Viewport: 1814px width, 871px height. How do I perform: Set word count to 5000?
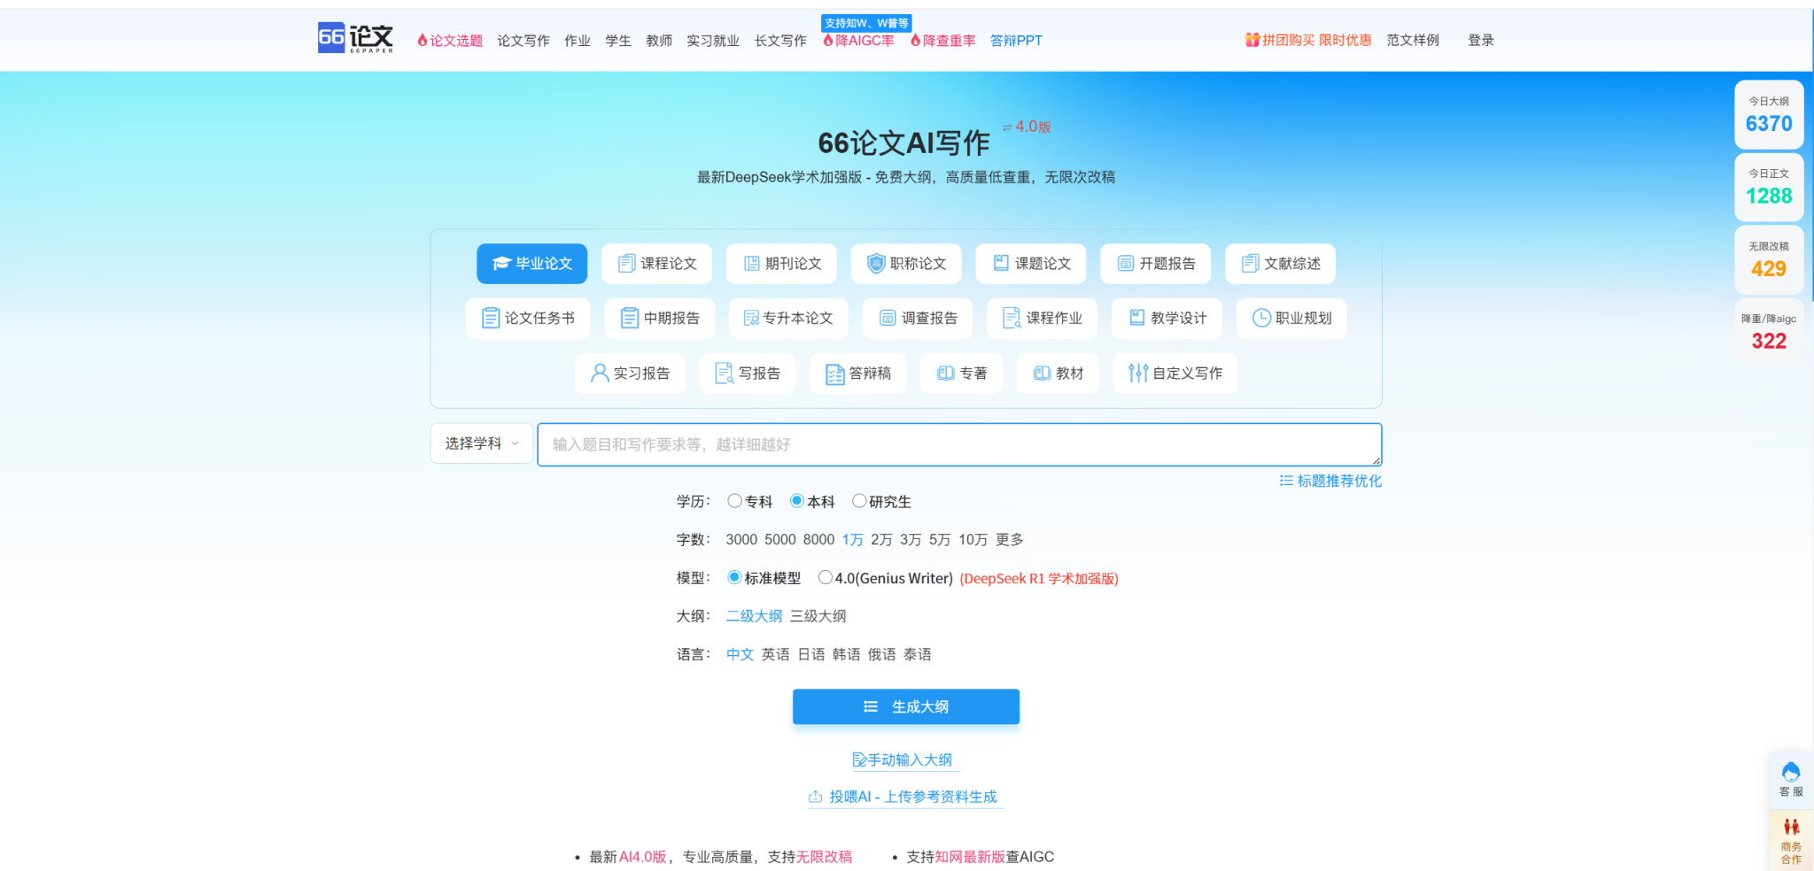point(780,540)
